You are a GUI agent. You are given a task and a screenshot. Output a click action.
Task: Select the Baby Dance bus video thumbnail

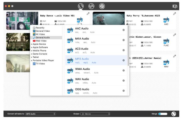(22, 21)
